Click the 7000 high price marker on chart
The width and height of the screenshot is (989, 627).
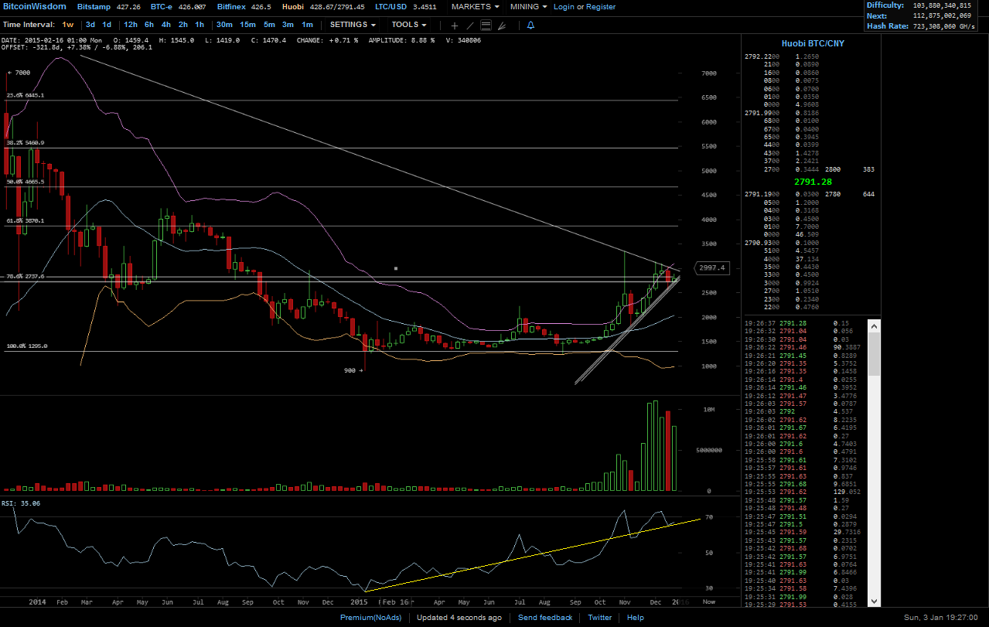pyautogui.click(x=19, y=73)
